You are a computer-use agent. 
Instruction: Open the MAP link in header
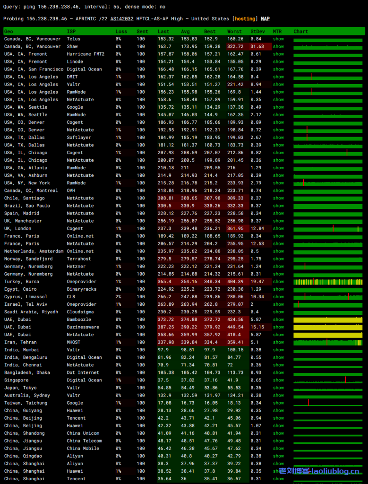265,19
